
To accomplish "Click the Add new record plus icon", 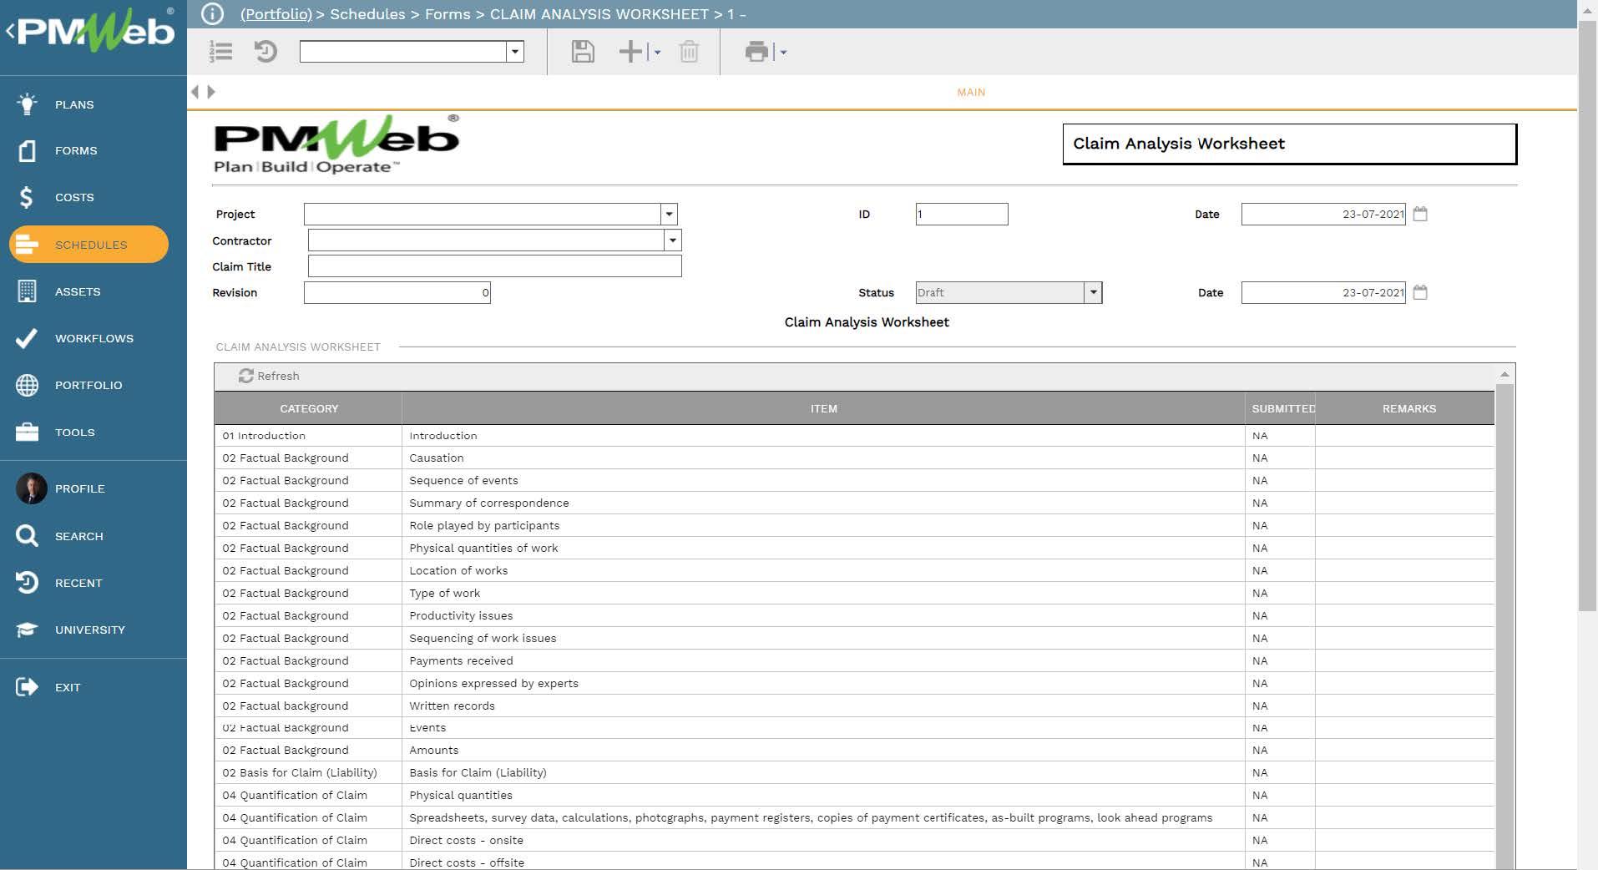I will [630, 52].
